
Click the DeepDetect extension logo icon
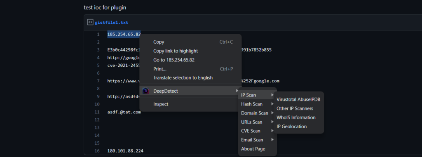(145, 91)
